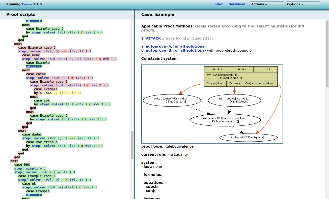The width and height of the screenshot is (329, 199).
Task: Click the Index link in header
Action: (218, 4)
